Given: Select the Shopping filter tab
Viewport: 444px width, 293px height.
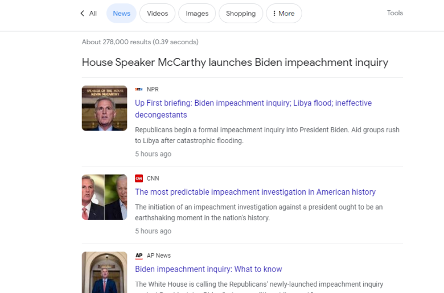Looking at the screenshot, I should pyautogui.click(x=241, y=14).
